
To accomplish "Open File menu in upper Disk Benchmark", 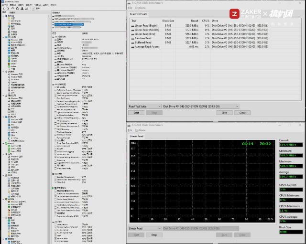I will point(130,8).
